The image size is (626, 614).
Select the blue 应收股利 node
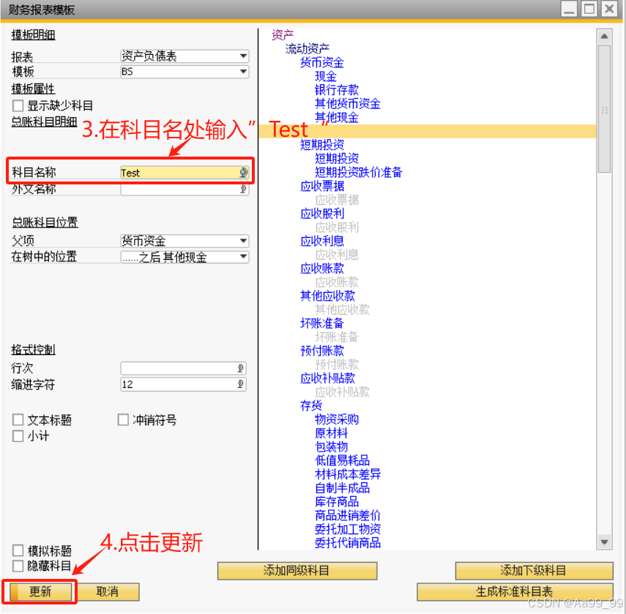click(322, 214)
